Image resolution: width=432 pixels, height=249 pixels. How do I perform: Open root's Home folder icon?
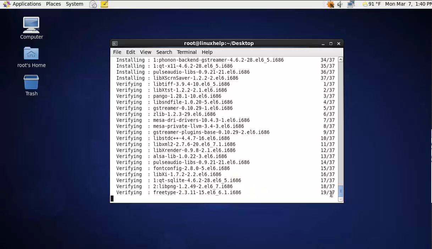pos(31,57)
